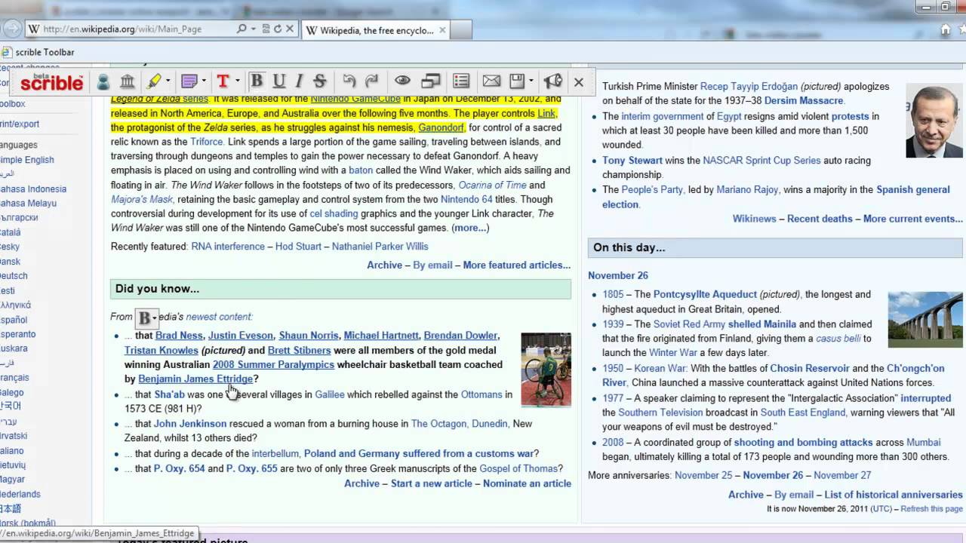Click the wheelchair basketball thumbnail
The width and height of the screenshot is (966, 543).
pyautogui.click(x=546, y=370)
